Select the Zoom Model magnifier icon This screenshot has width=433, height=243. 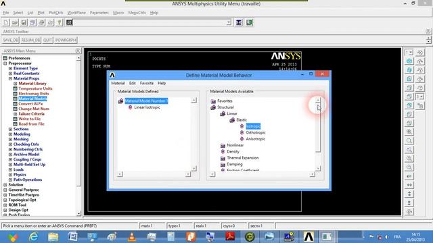409,140
